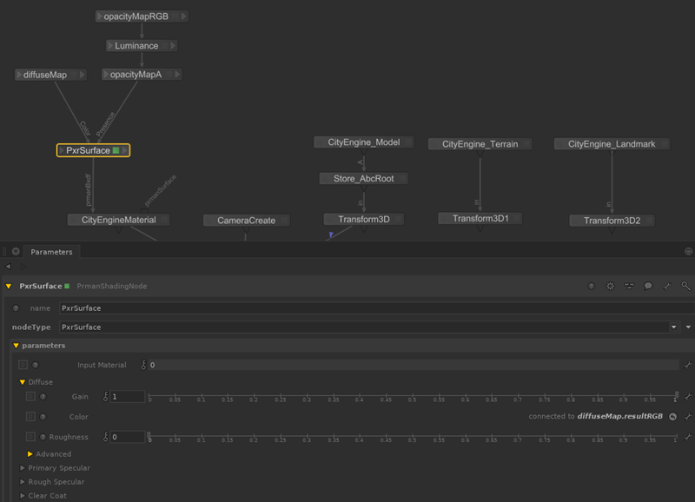Switch to the Parameters tab

pos(51,252)
